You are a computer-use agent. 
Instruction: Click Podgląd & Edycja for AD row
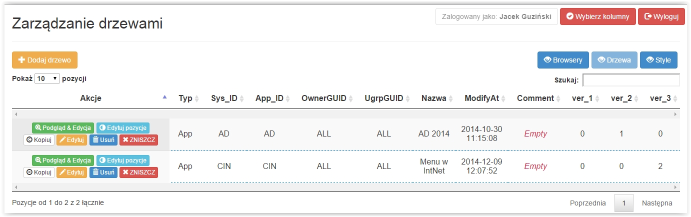click(63, 128)
